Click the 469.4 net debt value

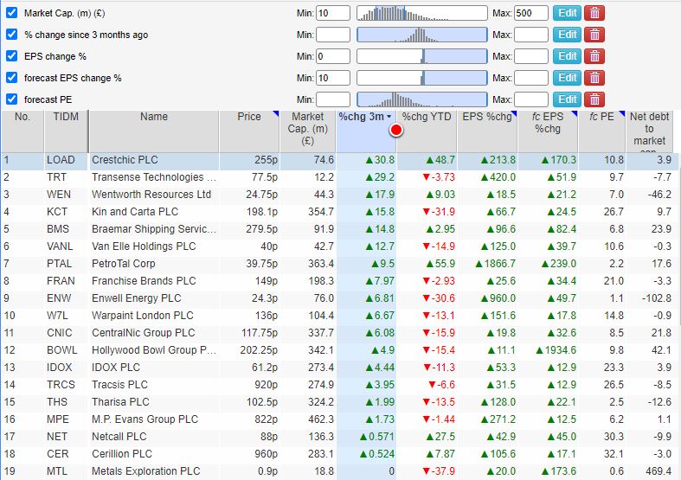(x=659, y=471)
